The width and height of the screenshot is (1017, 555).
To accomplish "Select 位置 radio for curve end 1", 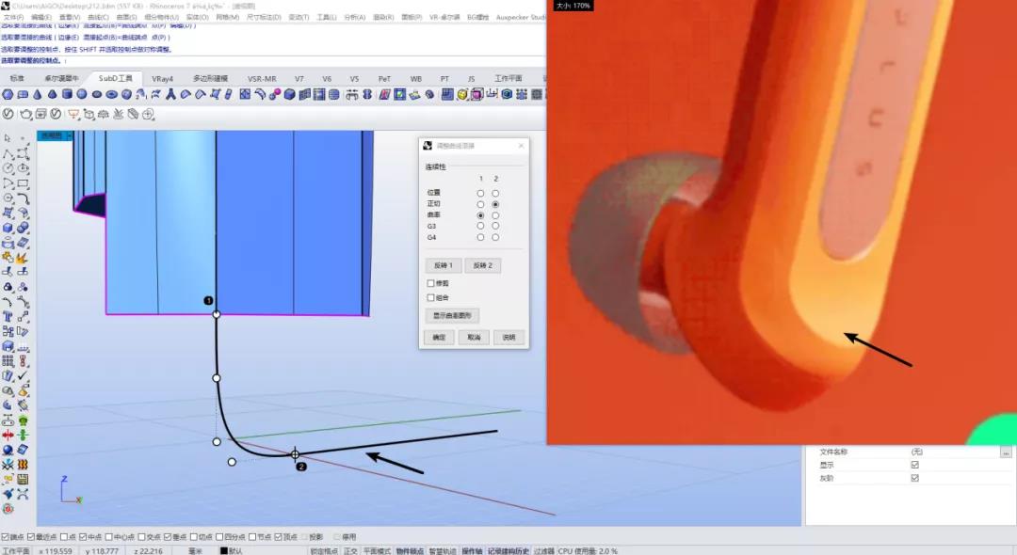I will coord(480,193).
